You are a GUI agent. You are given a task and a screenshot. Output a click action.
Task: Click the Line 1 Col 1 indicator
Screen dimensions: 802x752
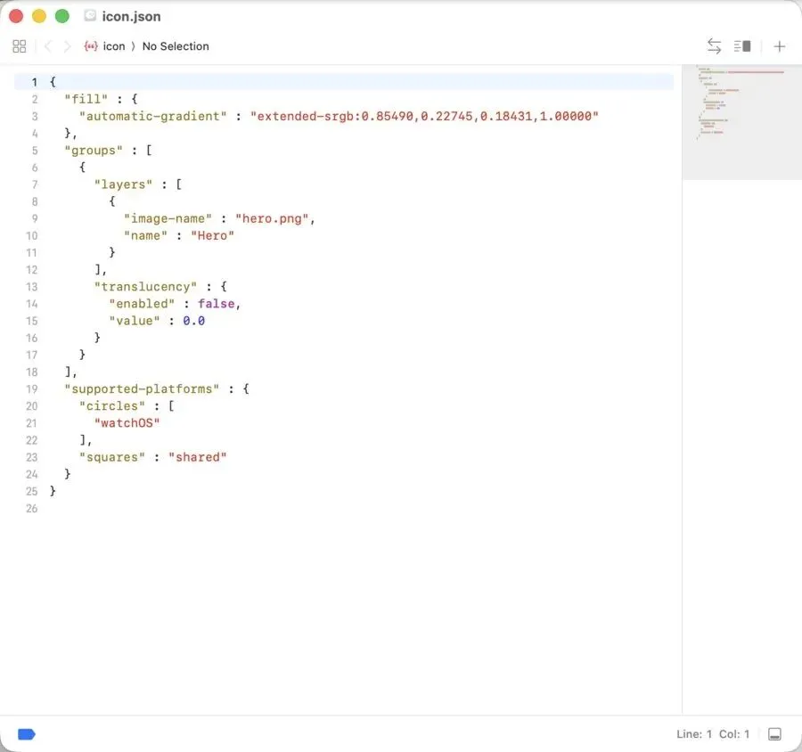713,734
